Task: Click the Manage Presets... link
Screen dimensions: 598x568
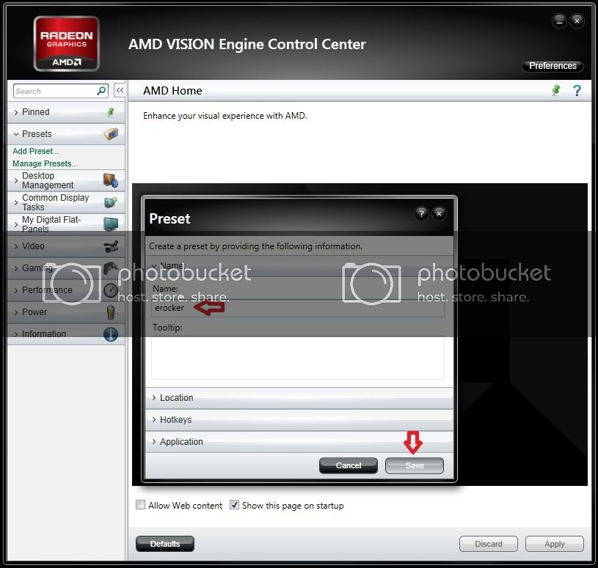Action: click(45, 163)
